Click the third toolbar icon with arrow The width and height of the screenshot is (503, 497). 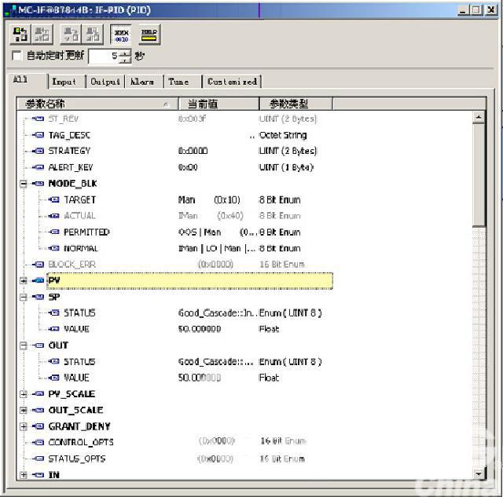click(71, 35)
